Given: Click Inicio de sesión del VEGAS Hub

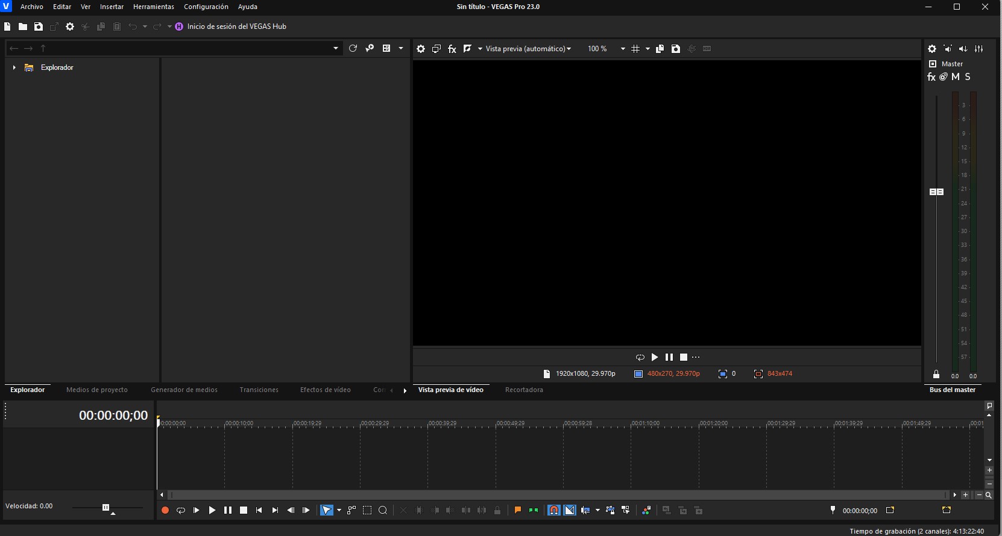Looking at the screenshot, I should coord(236,26).
